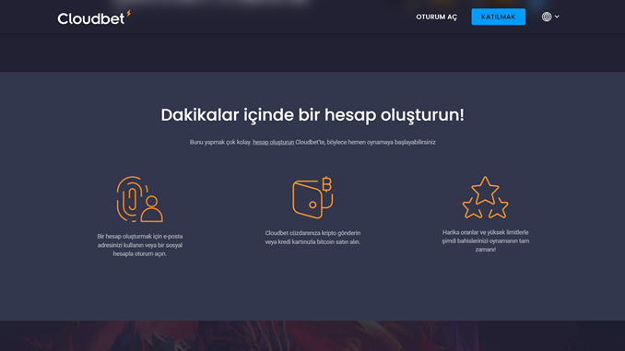625x351 pixels.
Task: Click text 'Cloudbet cüzdanınıza kripto gönderin'
Action: coord(312,233)
